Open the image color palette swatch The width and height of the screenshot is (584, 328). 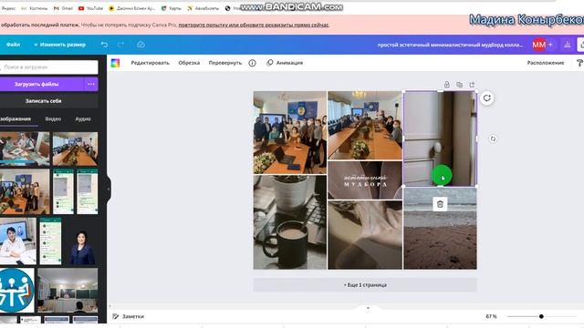(x=116, y=63)
